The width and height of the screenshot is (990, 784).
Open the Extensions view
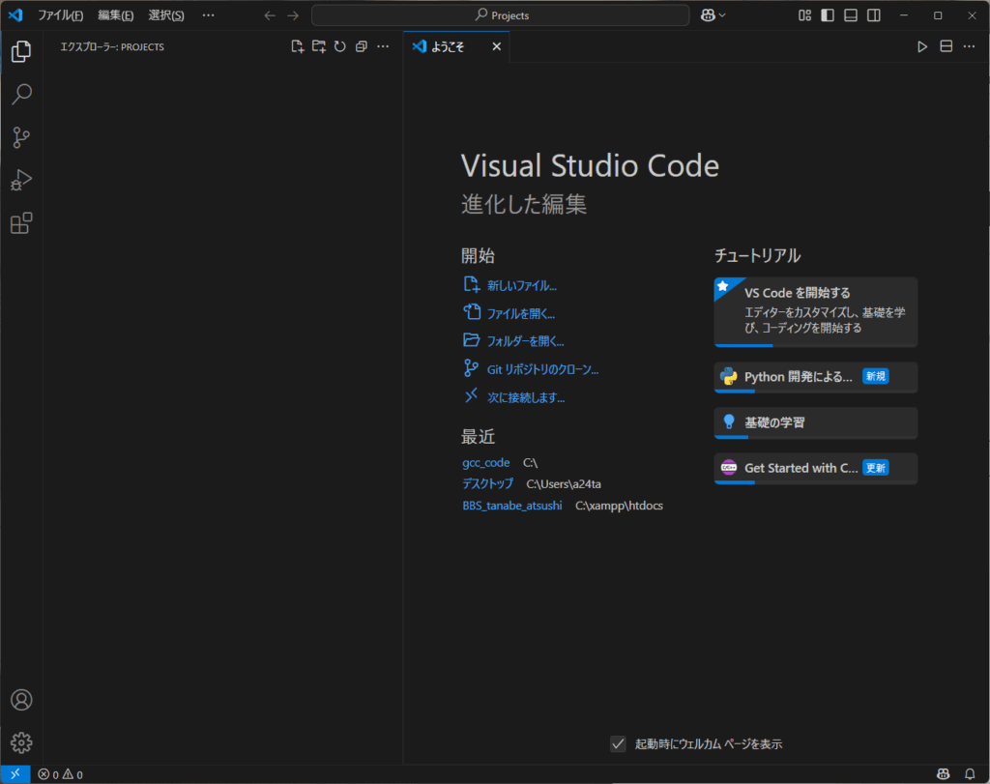point(21,223)
